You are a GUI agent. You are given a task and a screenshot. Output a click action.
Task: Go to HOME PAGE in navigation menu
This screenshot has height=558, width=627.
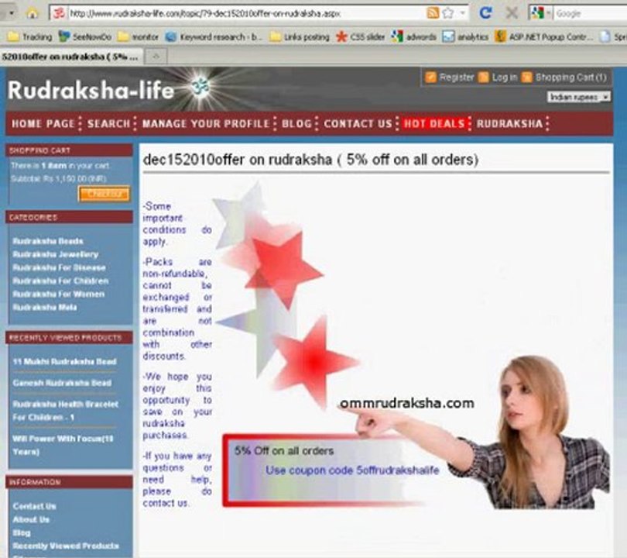click(43, 124)
